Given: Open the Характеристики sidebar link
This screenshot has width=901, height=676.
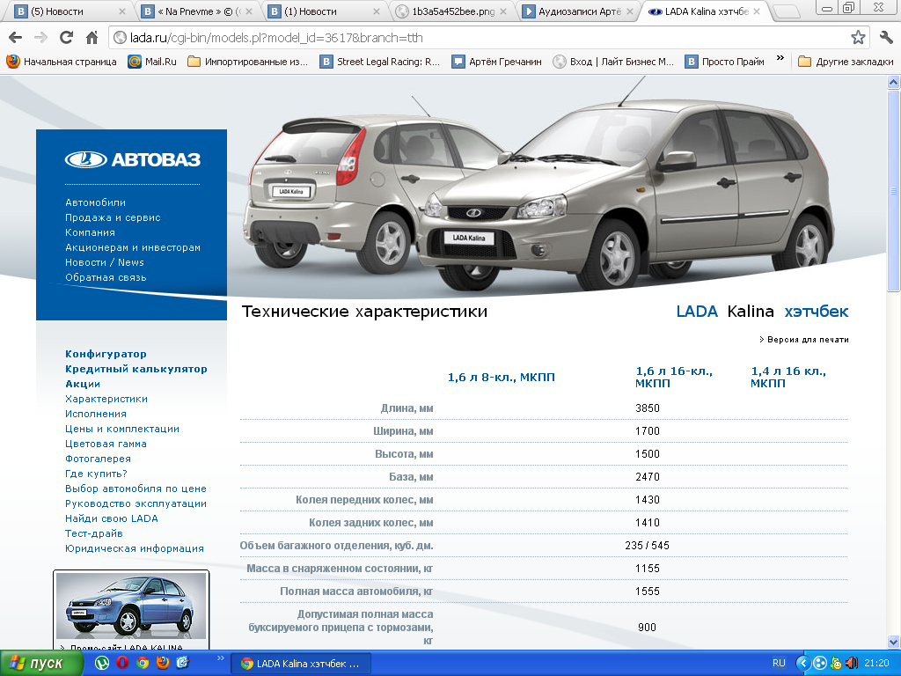Looking at the screenshot, I should 106,399.
